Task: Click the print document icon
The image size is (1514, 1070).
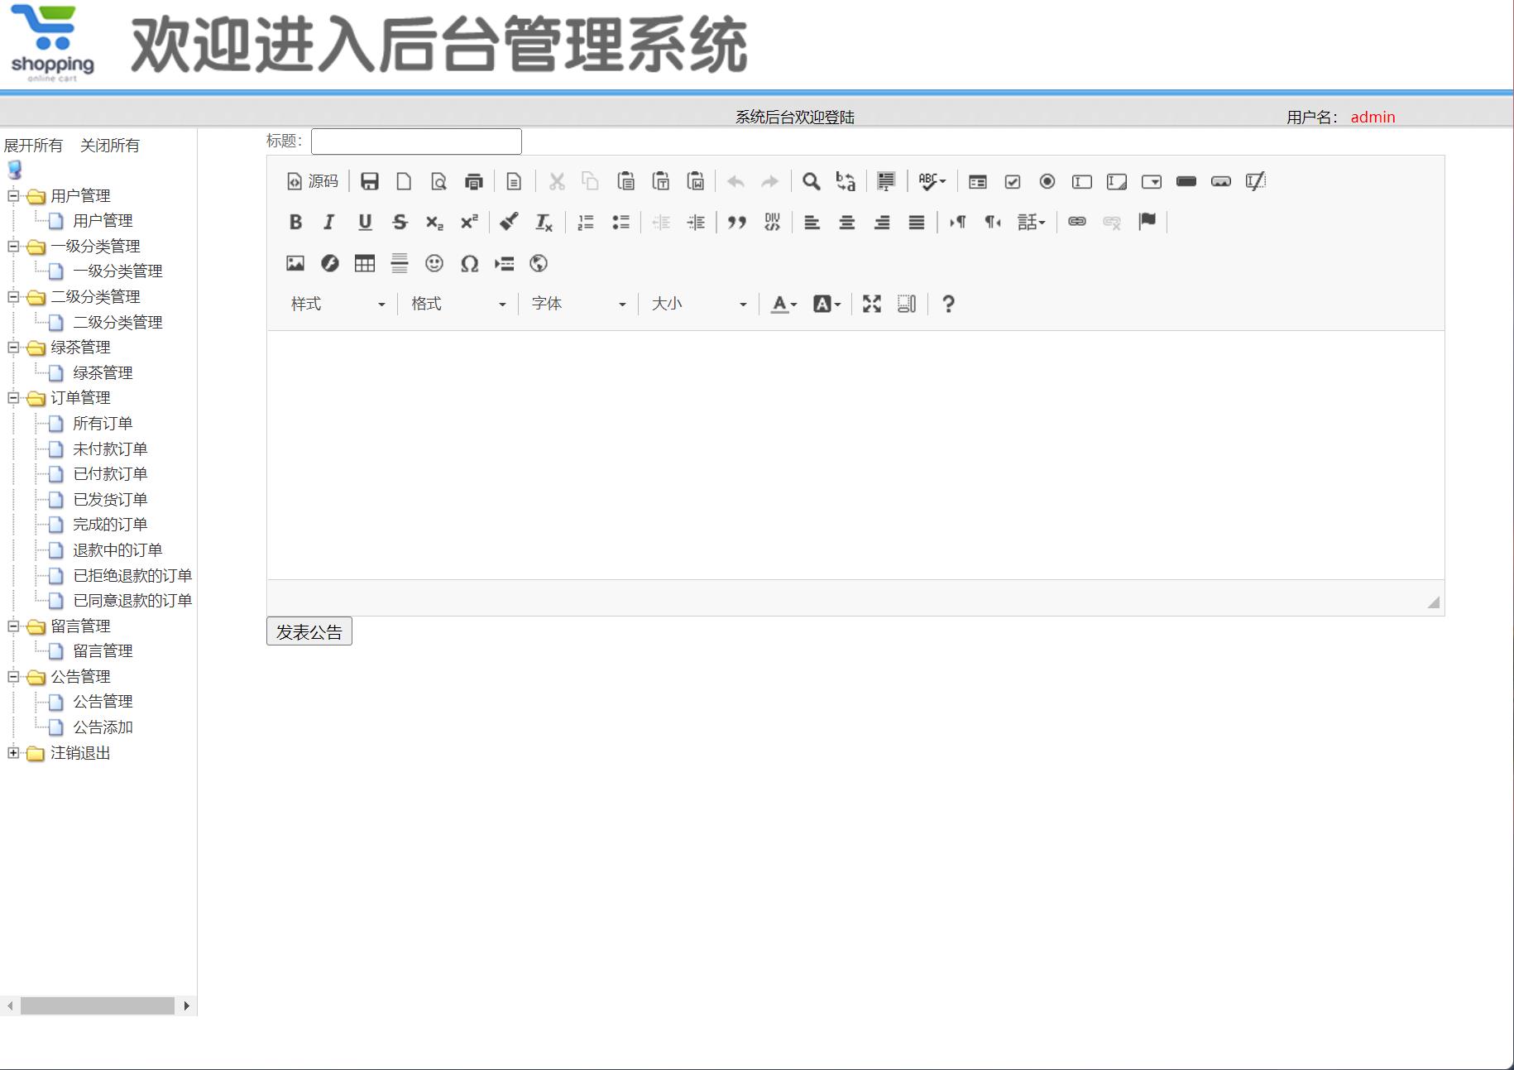Action: (474, 181)
